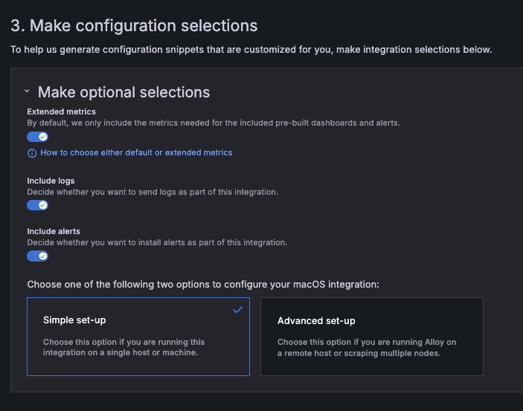This screenshot has height=411, width=523.
Task: Turn off the Include logs switch
Action: tap(38, 205)
